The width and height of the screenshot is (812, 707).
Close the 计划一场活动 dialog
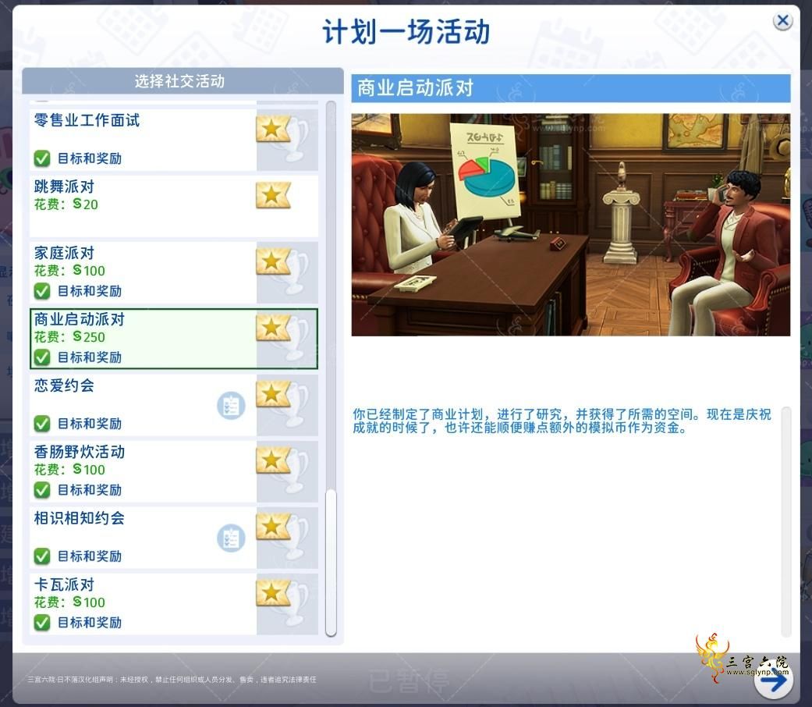pyautogui.click(x=782, y=21)
